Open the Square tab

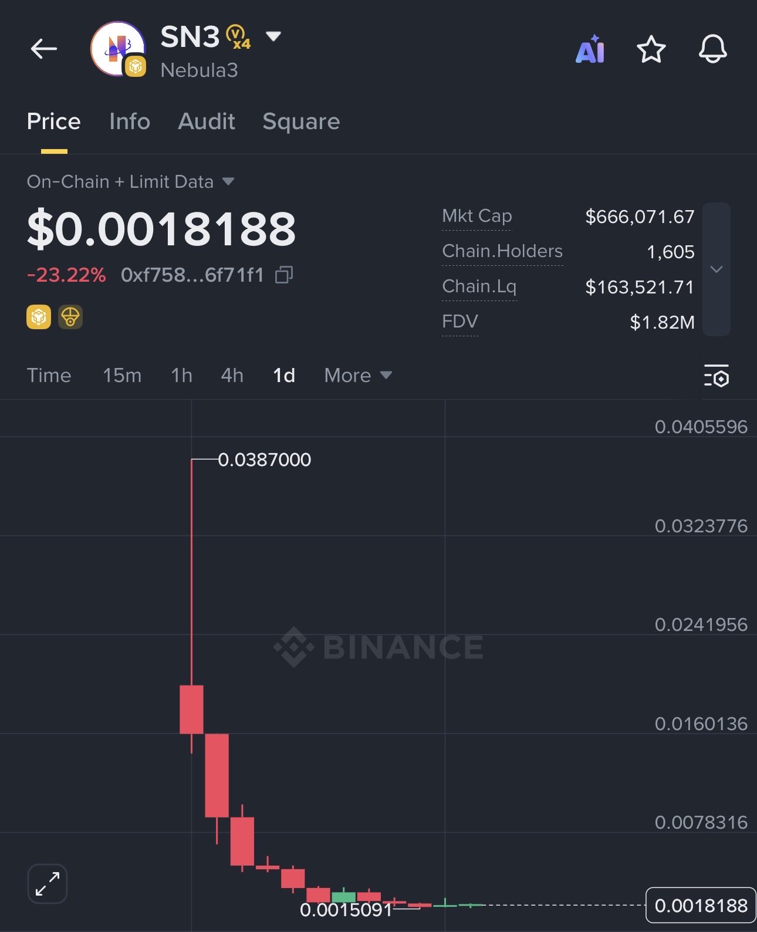pos(301,121)
